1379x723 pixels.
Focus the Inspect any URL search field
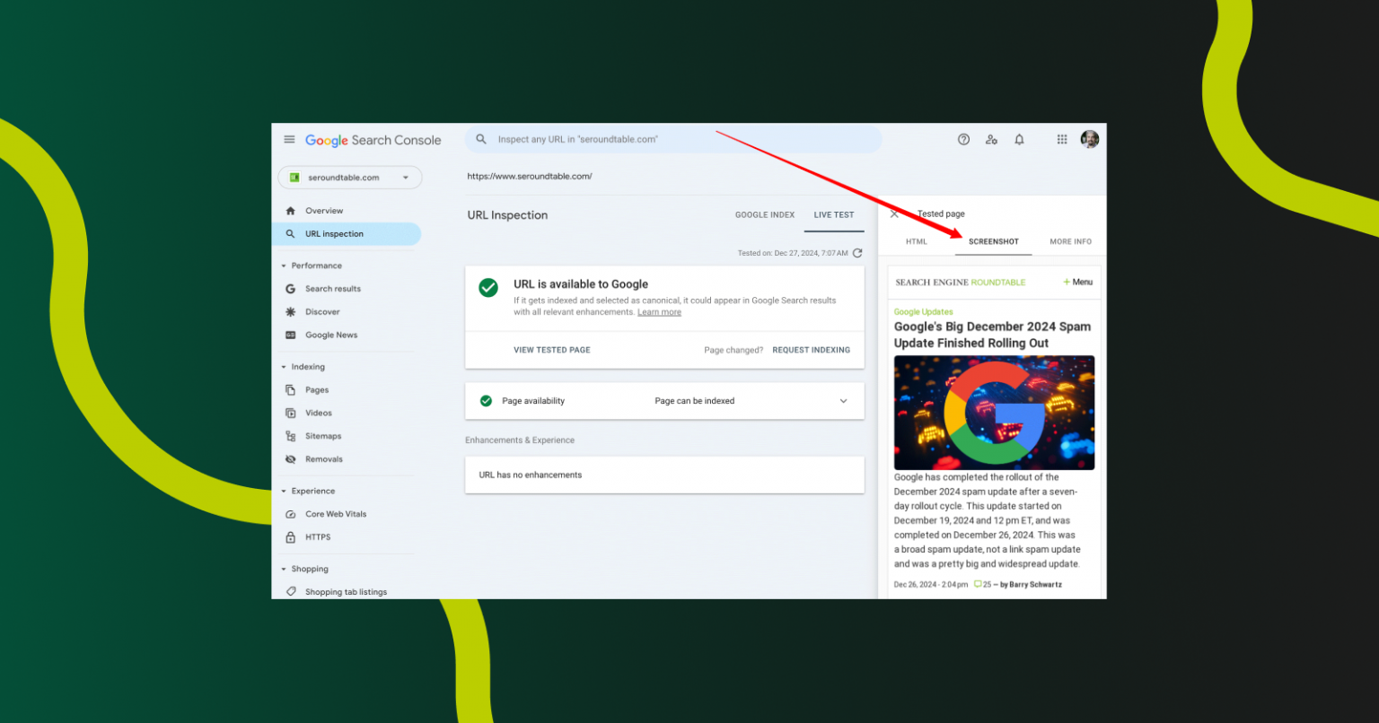tap(673, 139)
